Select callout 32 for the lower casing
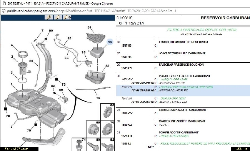The width and height of the screenshot is (250, 151). click(107, 66)
